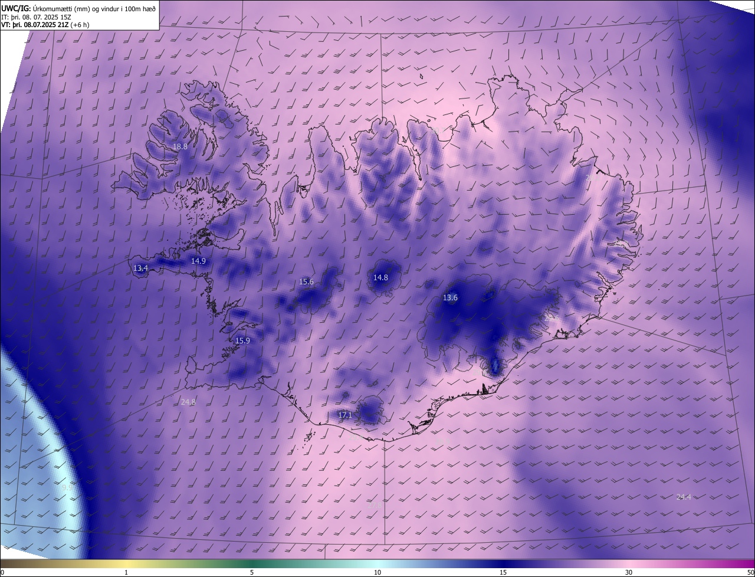755x577 pixels.
Task: Click the 15.6 map value
Action: 307,281
